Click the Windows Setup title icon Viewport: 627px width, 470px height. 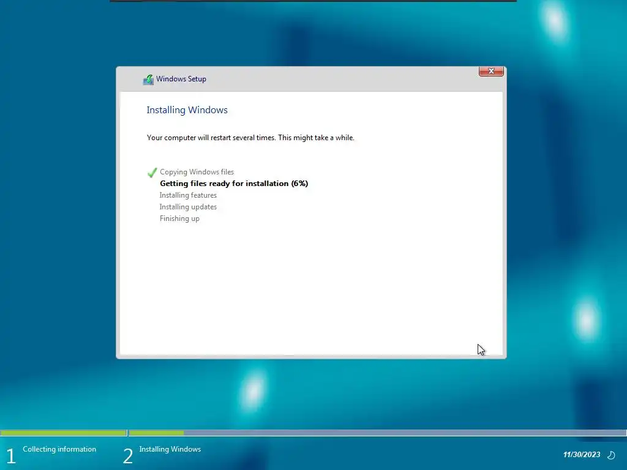tap(148, 79)
